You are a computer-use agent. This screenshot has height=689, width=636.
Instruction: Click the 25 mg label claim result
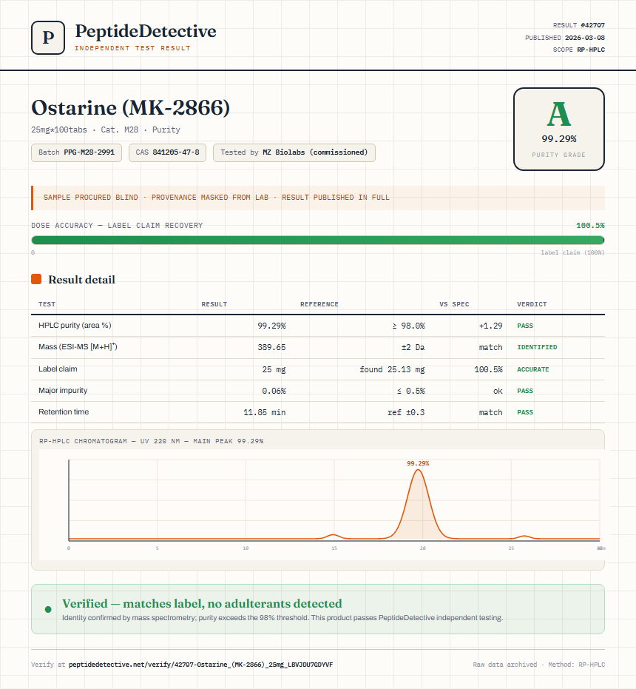274,369
